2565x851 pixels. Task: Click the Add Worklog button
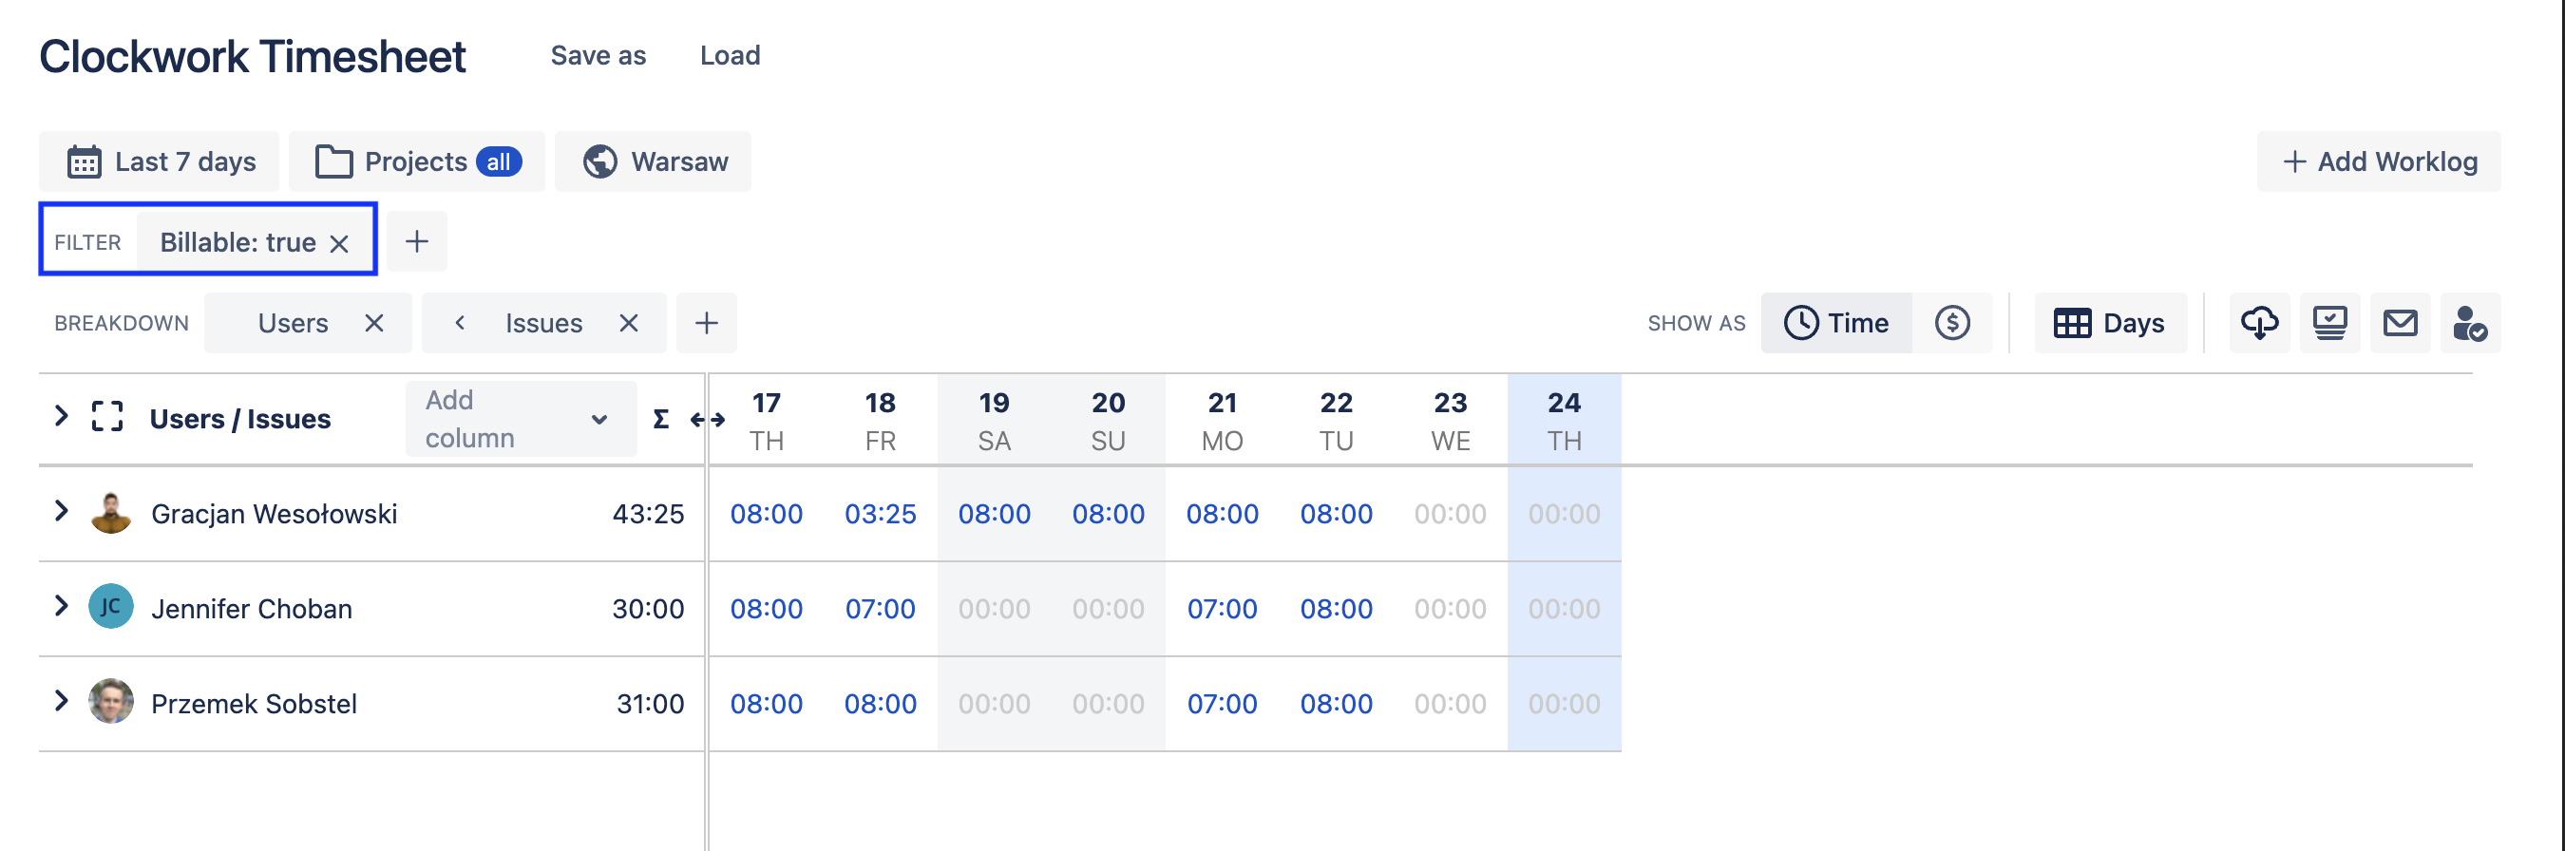[x=2378, y=161]
